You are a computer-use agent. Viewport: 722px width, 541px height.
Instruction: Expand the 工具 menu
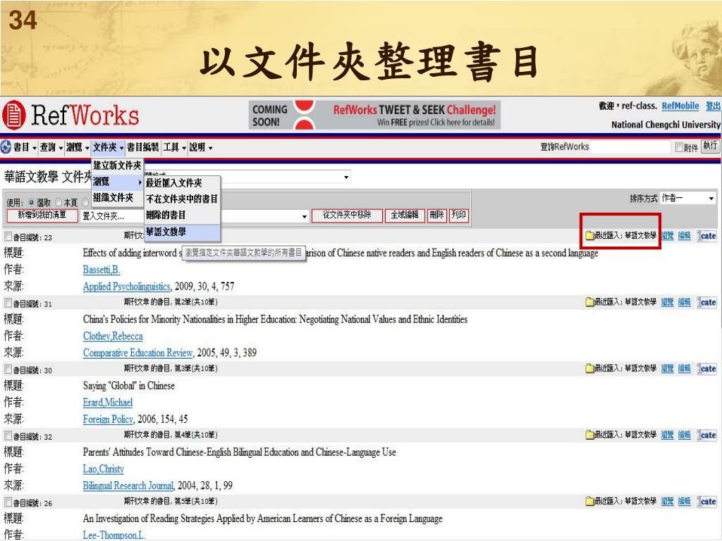175,147
